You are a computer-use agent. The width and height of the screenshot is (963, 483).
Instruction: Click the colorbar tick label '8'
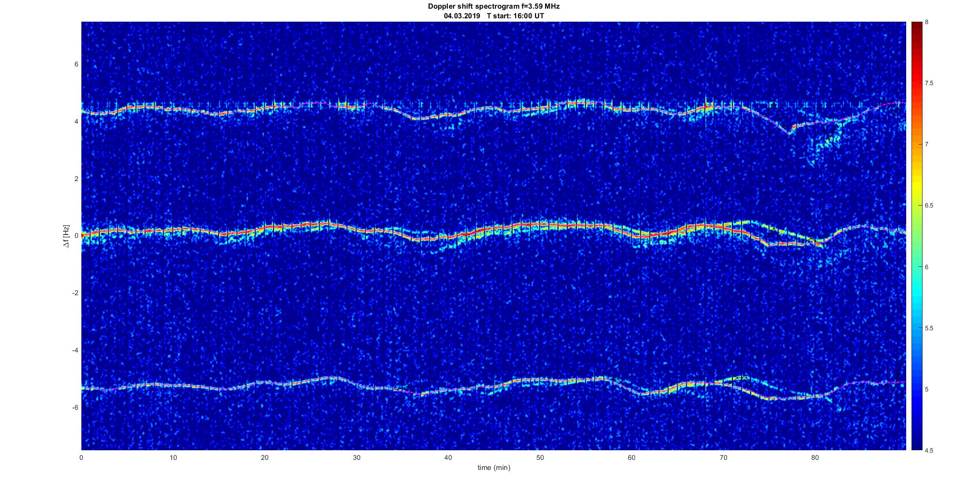coord(926,22)
